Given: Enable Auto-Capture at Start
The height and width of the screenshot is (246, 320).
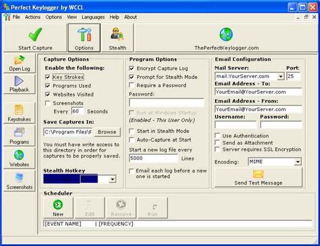Looking at the screenshot, I should tap(132, 140).
